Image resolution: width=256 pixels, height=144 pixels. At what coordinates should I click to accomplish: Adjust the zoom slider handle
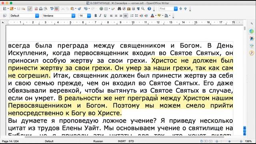(x=229, y=141)
